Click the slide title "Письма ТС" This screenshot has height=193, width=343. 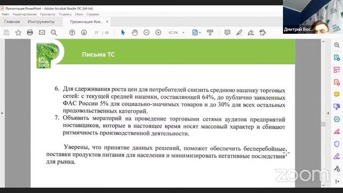[98, 55]
